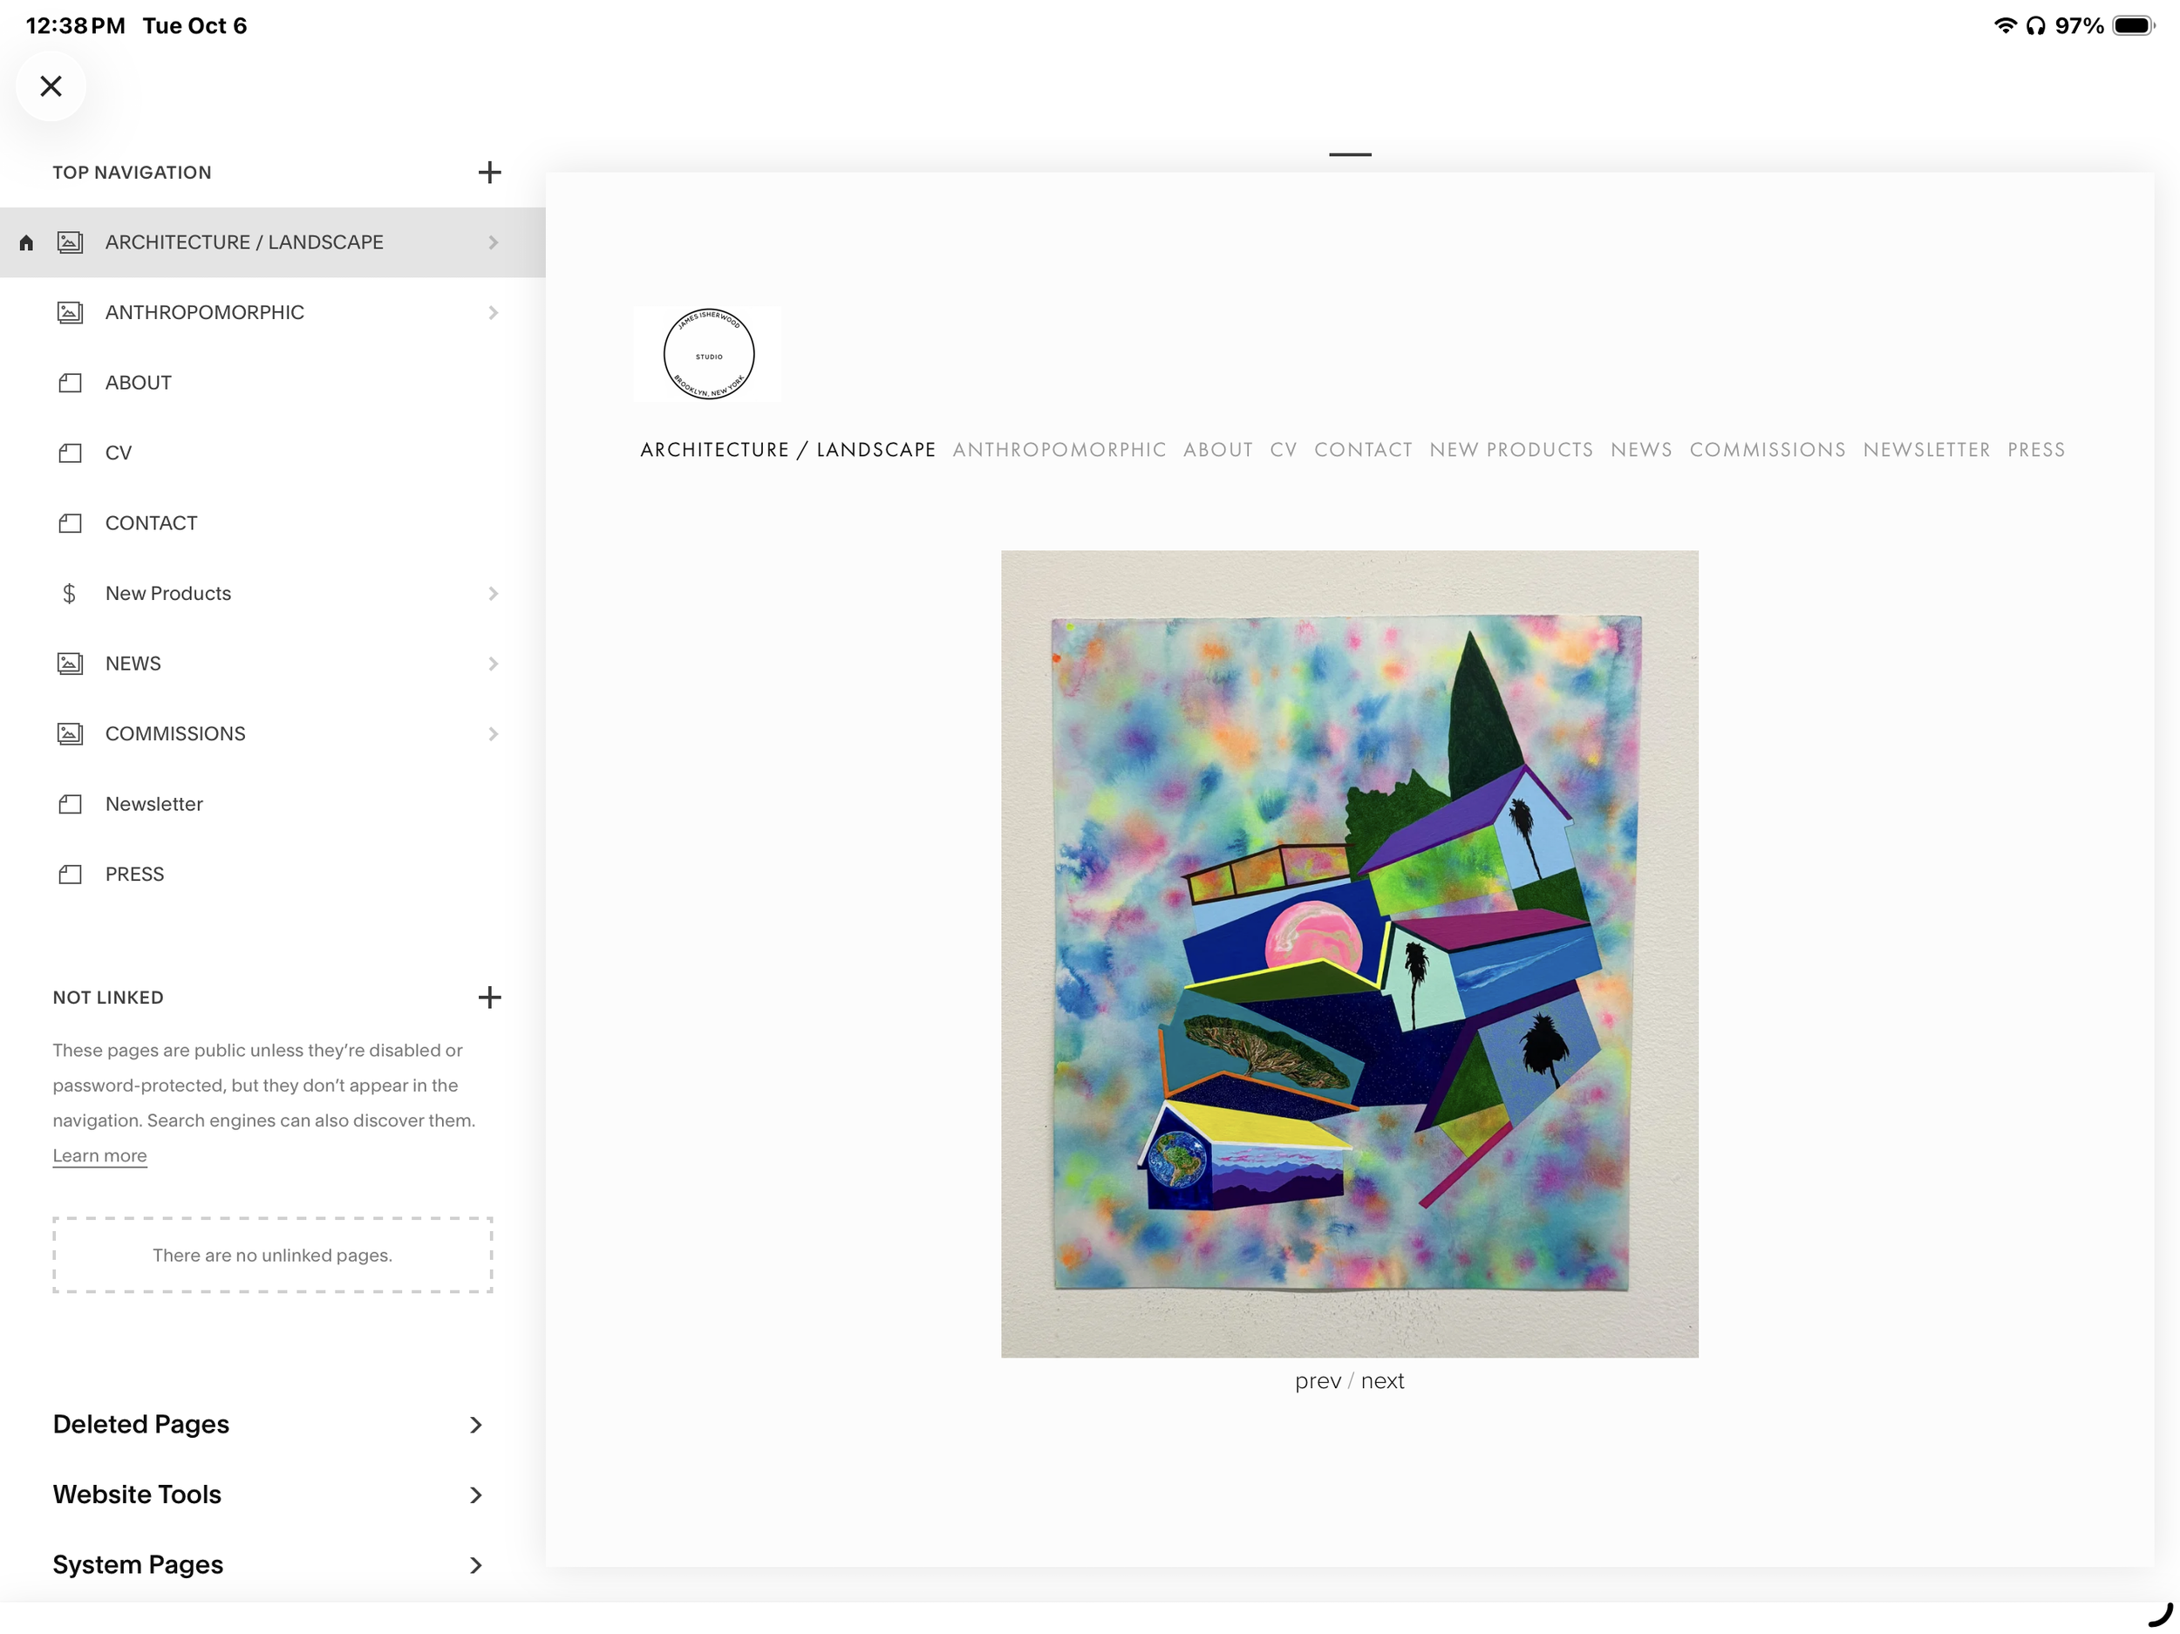The image size is (2180, 1634).
Task: Select ANTHROPOMORPHIC in site preview navigation
Action: tap(1059, 449)
